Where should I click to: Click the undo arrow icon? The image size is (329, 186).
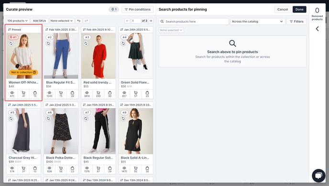(x=79, y=21)
